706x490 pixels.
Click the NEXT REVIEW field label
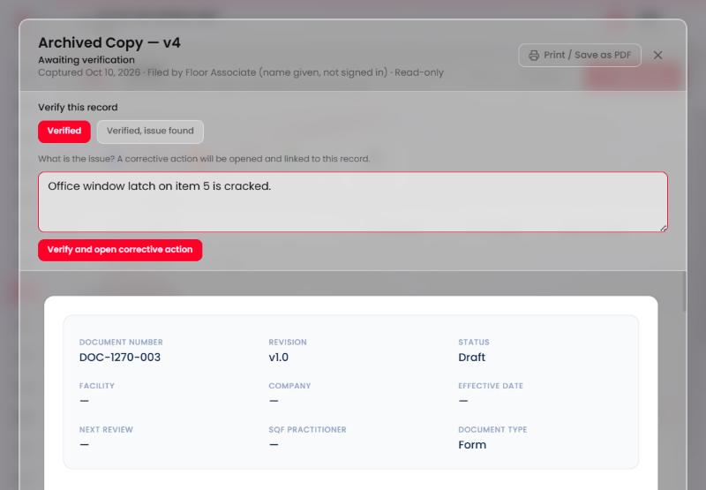(x=106, y=430)
